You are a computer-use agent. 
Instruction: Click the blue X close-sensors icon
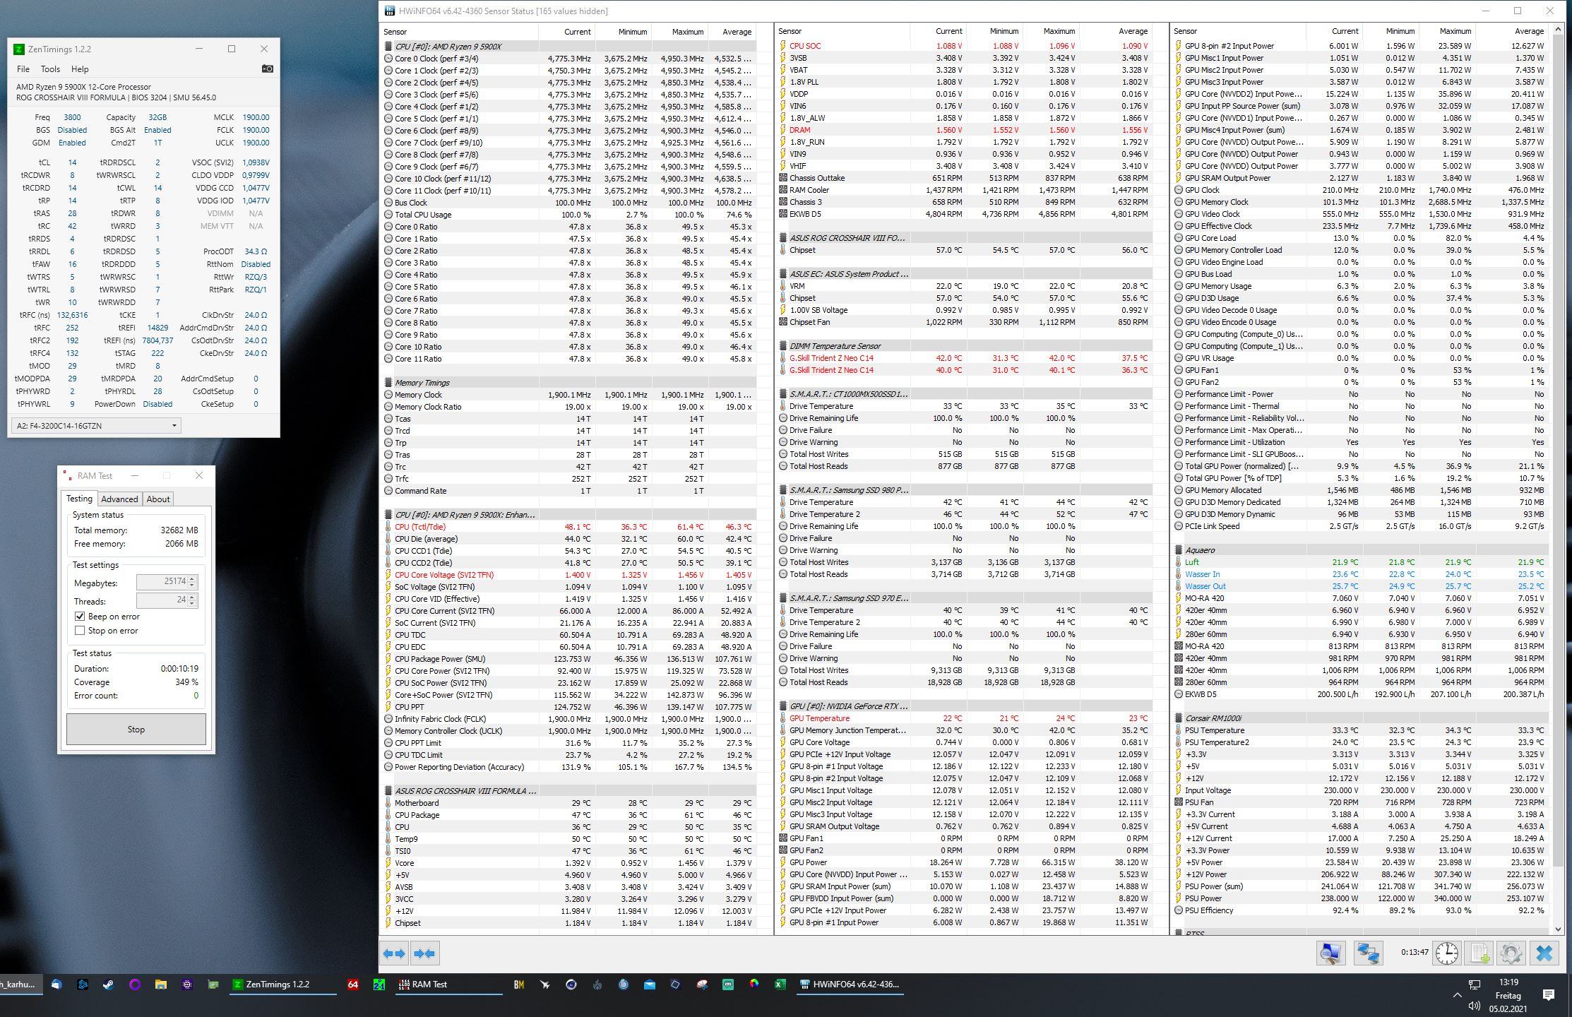(1544, 953)
